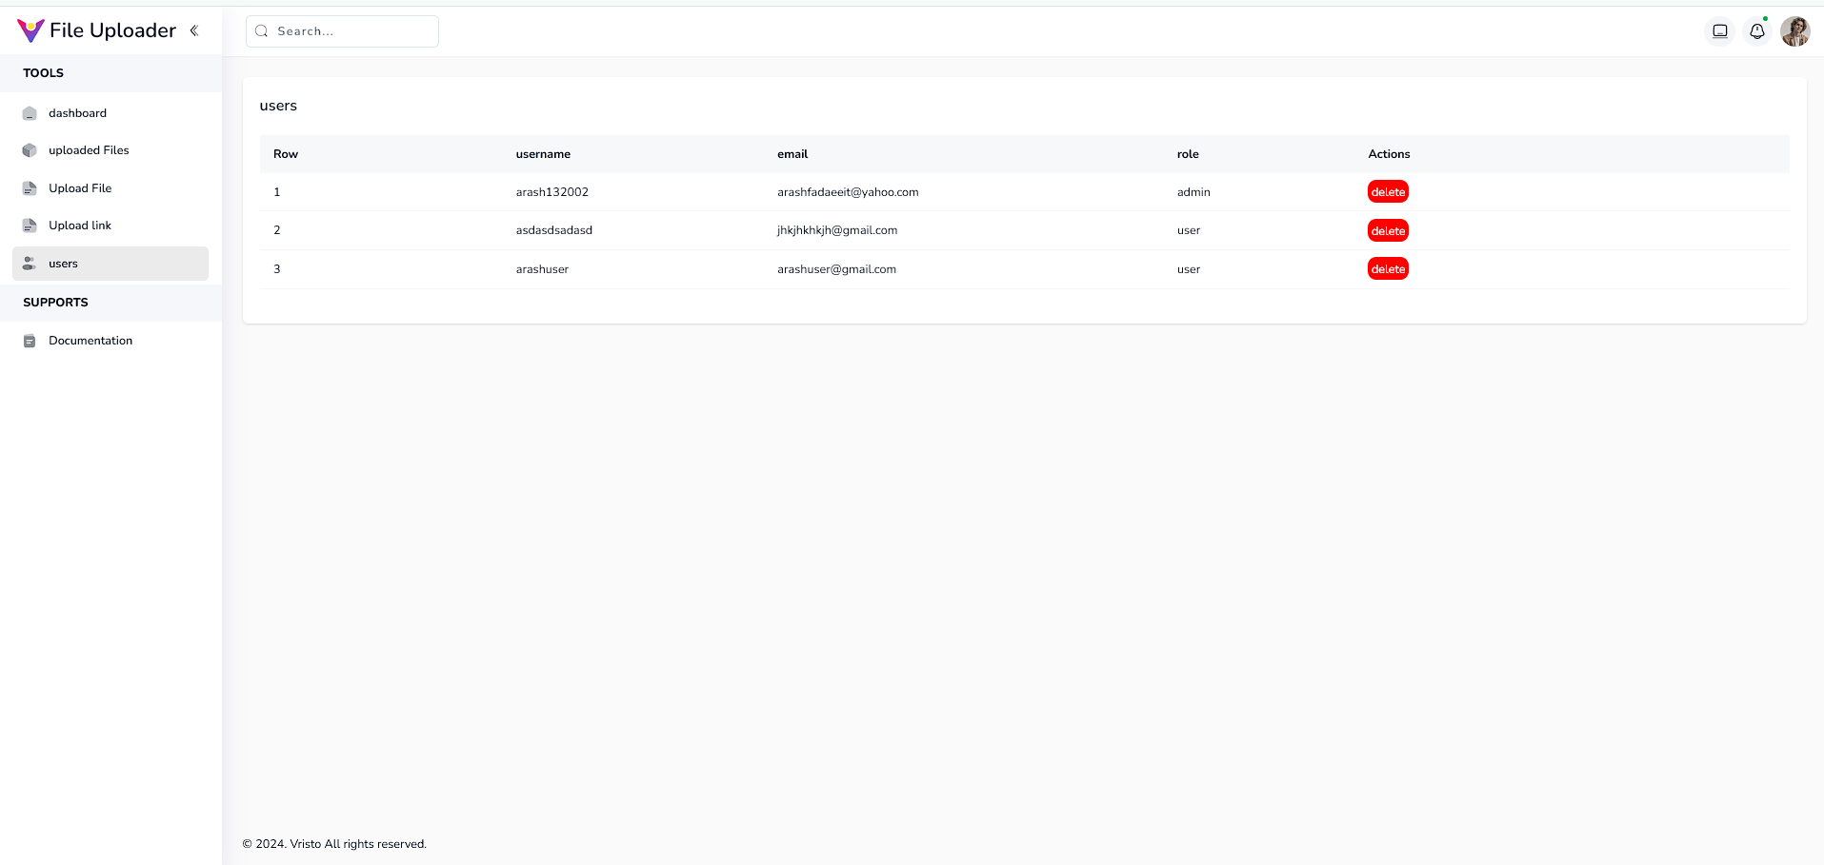Click email arashfadaeeit@yahoo.com
The image size is (1824, 865).
point(848,192)
